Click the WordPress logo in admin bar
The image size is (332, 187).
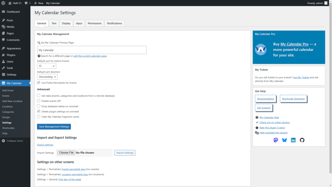3,3
